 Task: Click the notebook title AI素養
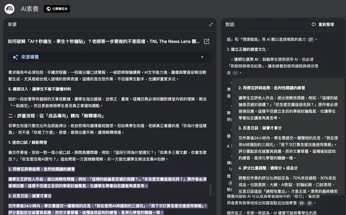(x=29, y=9)
